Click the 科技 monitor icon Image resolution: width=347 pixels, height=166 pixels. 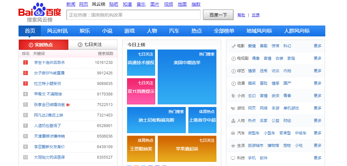click(233, 158)
